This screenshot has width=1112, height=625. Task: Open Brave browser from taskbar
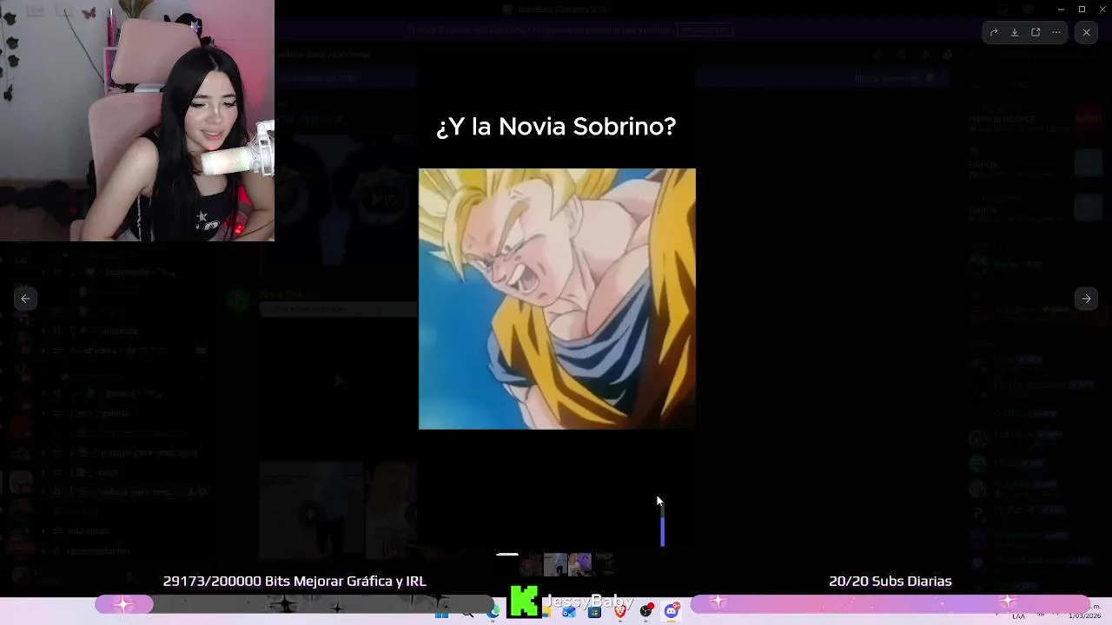click(620, 612)
